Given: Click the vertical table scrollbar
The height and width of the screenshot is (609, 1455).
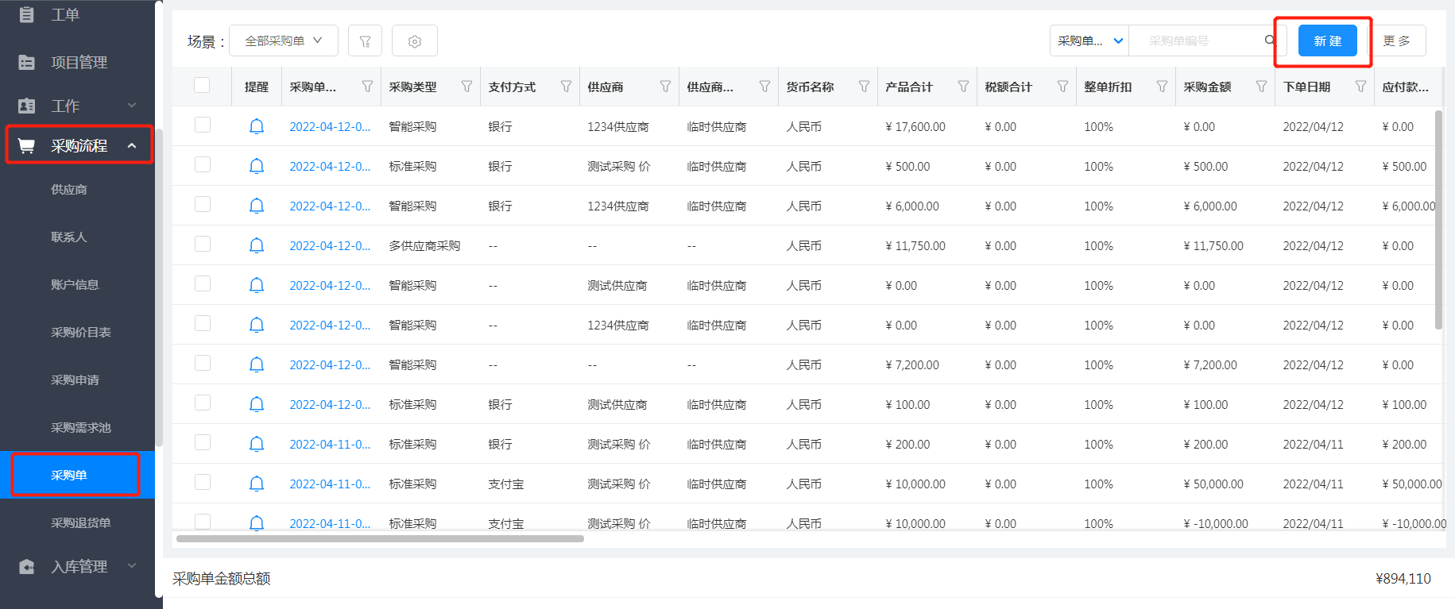Looking at the screenshot, I should tap(1438, 220).
